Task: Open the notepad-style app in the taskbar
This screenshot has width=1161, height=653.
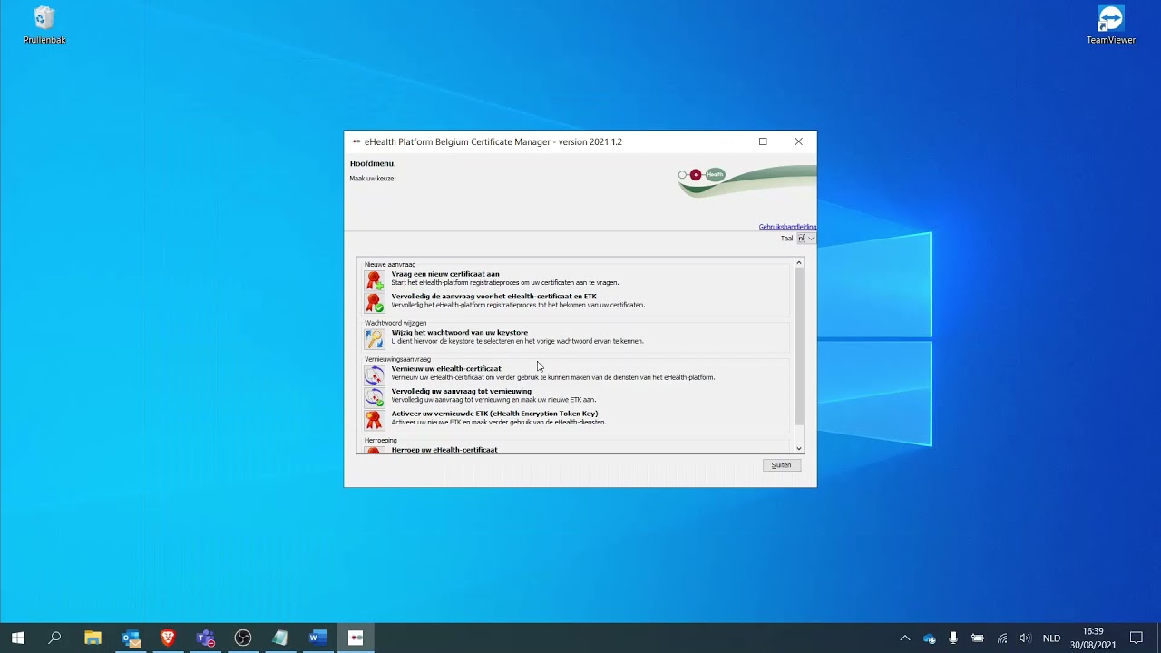Action: coord(279,638)
